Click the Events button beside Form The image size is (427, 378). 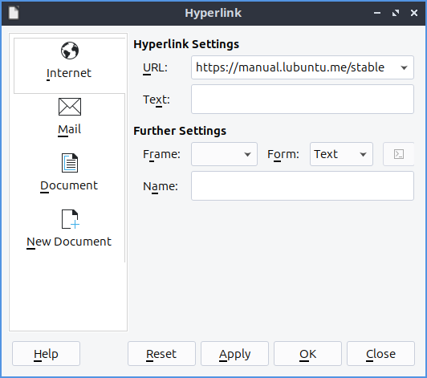coord(399,154)
